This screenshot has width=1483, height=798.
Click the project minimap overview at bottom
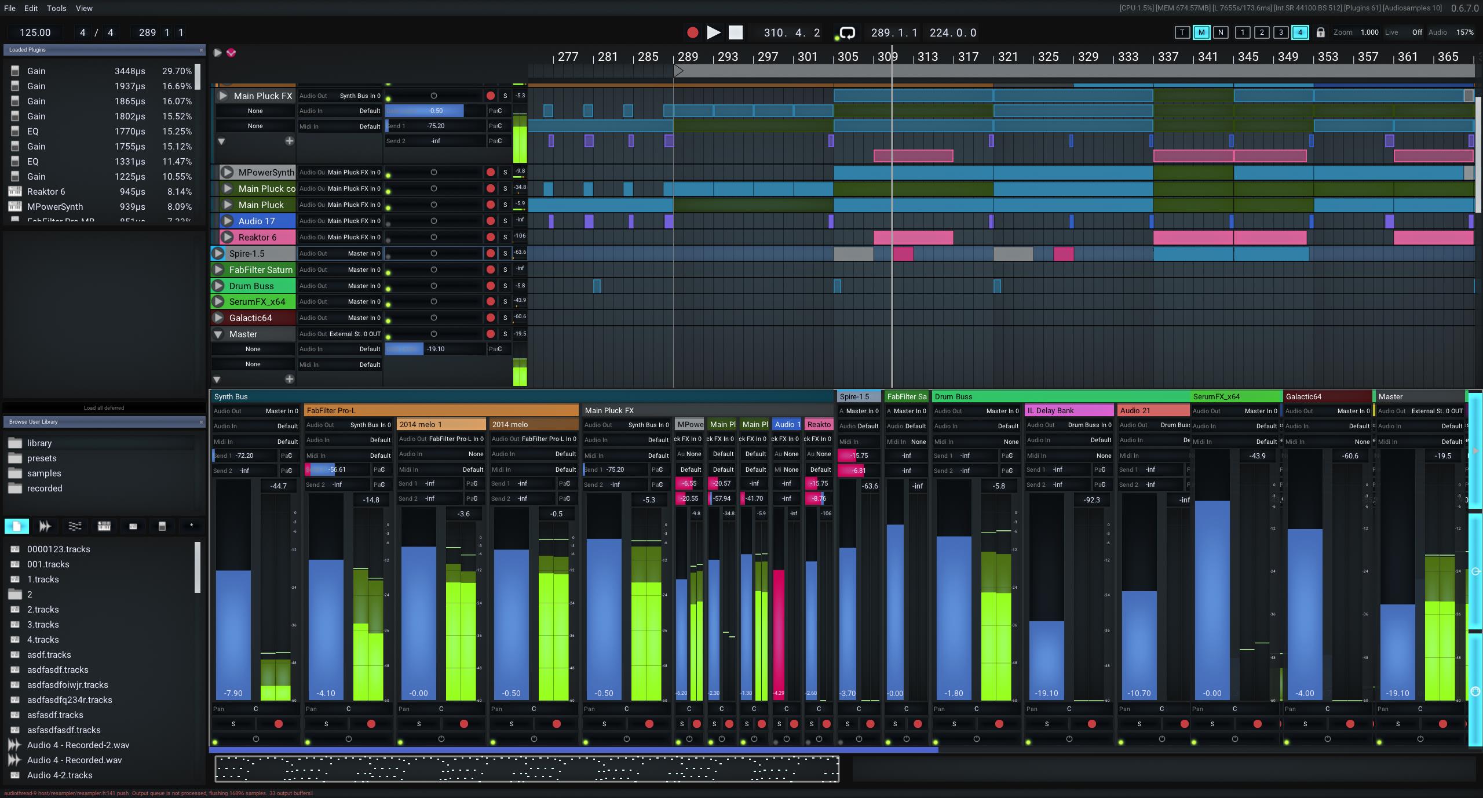[527, 769]
